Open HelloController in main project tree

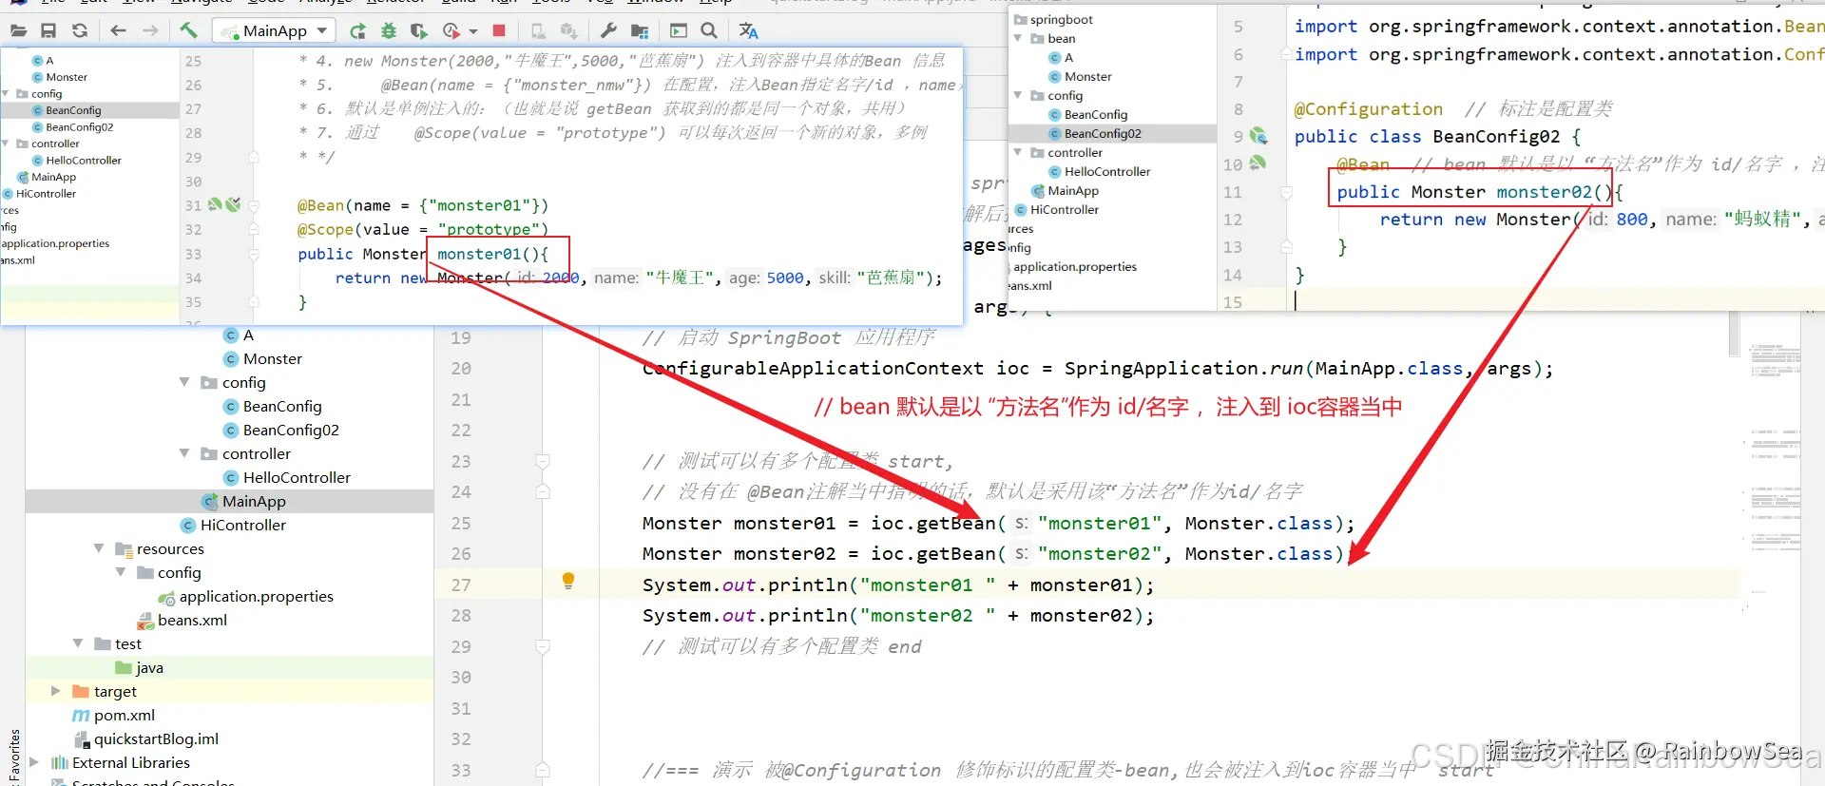coord(297,477)
